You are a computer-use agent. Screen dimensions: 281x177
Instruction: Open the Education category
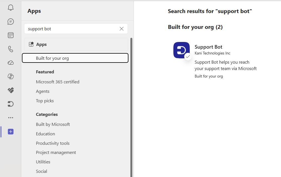point(45,134)
